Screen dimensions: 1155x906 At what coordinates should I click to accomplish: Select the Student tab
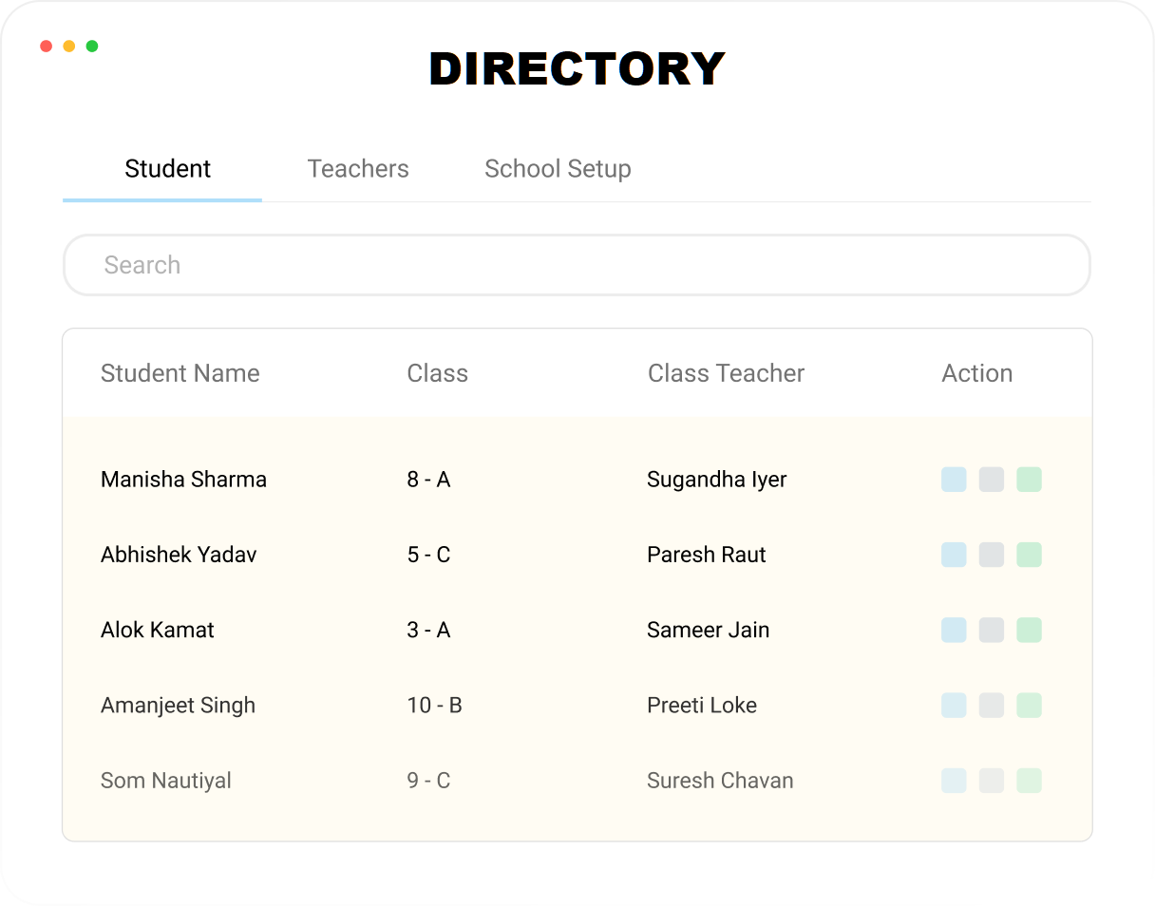[168, 169]
